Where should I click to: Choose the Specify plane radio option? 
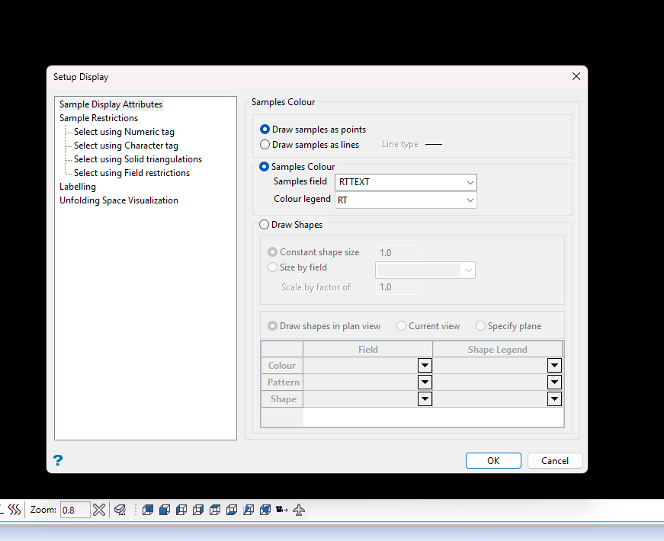[x=480, y=326]
